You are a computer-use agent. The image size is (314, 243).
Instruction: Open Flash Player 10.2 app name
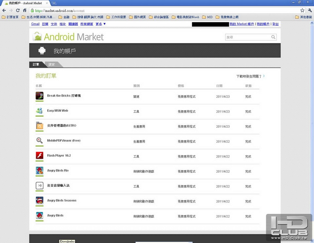[x=59, y=156]
